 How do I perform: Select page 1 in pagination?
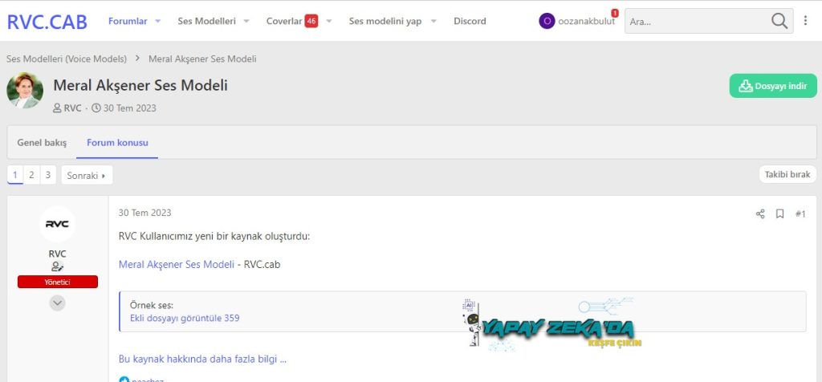click(15, 175)
